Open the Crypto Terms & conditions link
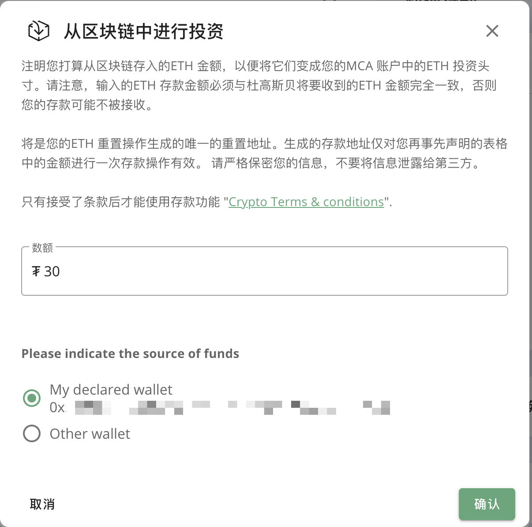The image size is (532, 527). (306, 202)
